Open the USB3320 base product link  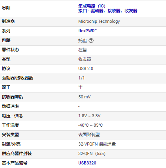pos(87,163)
